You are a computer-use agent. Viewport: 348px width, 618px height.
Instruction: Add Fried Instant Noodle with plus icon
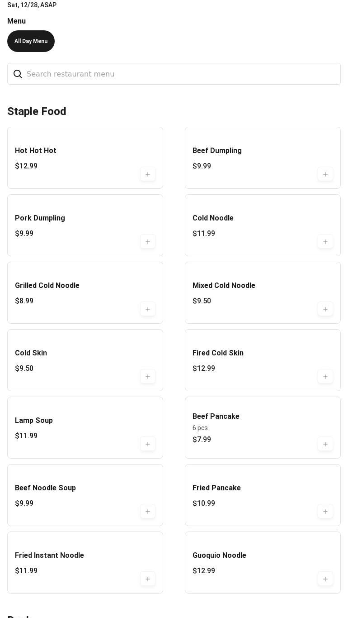point(147,579)
